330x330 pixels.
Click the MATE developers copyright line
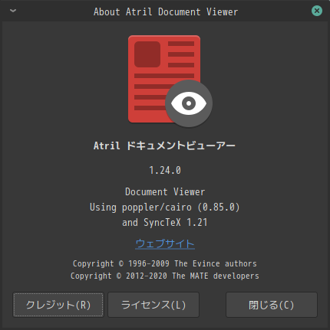pos(165,276)
